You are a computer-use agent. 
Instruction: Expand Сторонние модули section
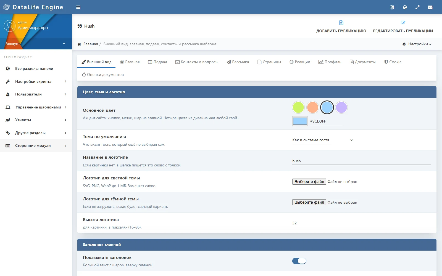36,146
